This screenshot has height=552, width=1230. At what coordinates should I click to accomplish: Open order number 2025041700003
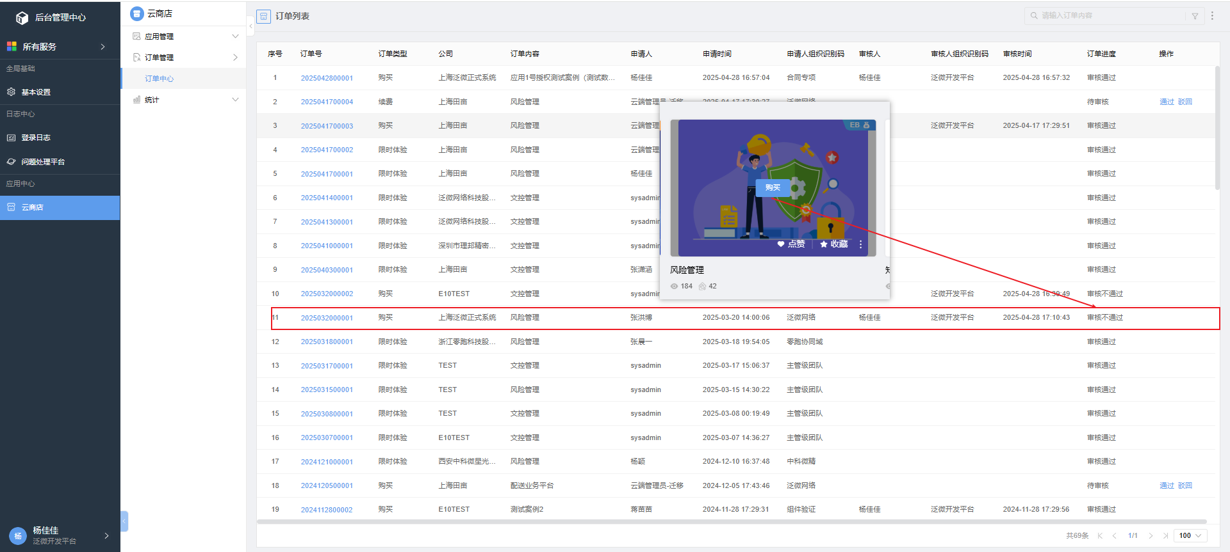327,126
